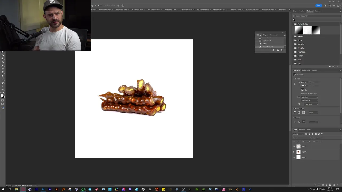Toggle rulers icon in Rulers & Grids
This screenshot has height=192, width=342.
(295, 113)
